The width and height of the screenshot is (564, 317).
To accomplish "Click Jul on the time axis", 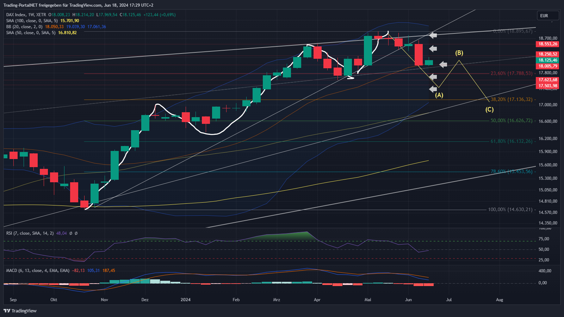I will click(449, 300).
